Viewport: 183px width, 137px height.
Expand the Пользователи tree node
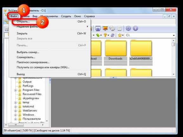[16, 119]
